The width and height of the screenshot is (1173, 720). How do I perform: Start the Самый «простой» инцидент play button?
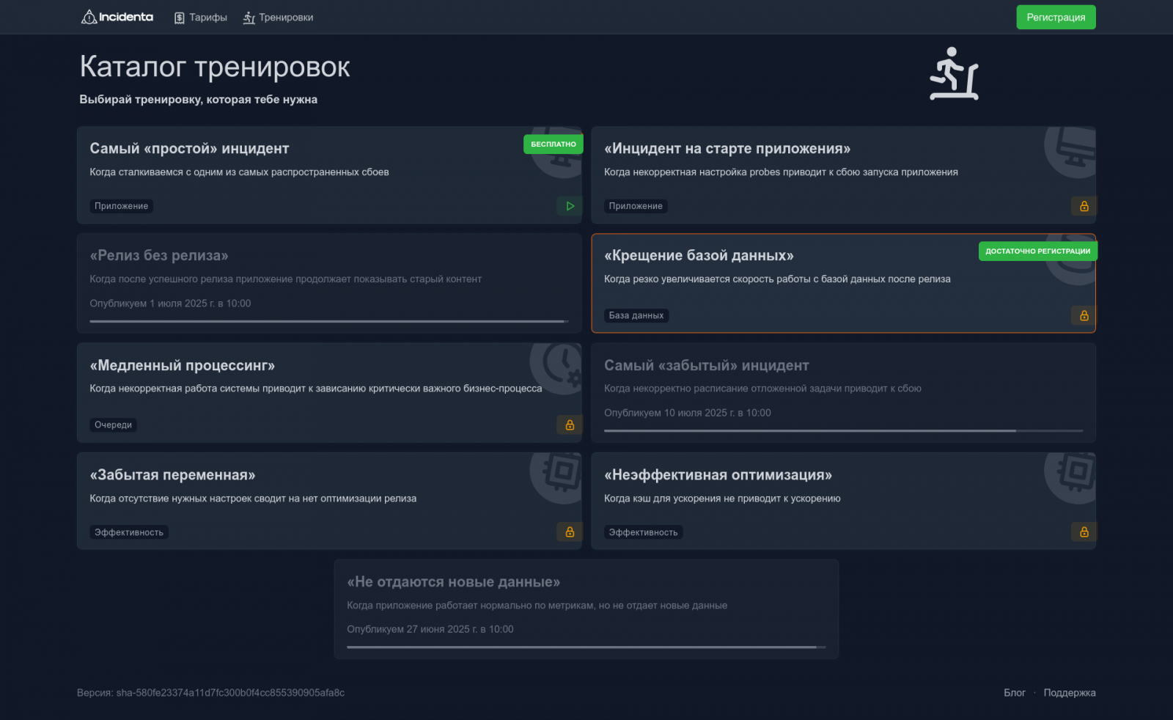[x=570, y=206]
